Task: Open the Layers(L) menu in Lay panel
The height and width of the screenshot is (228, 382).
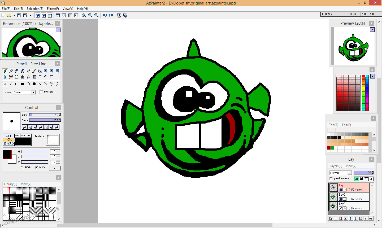Action: [336, 166]
